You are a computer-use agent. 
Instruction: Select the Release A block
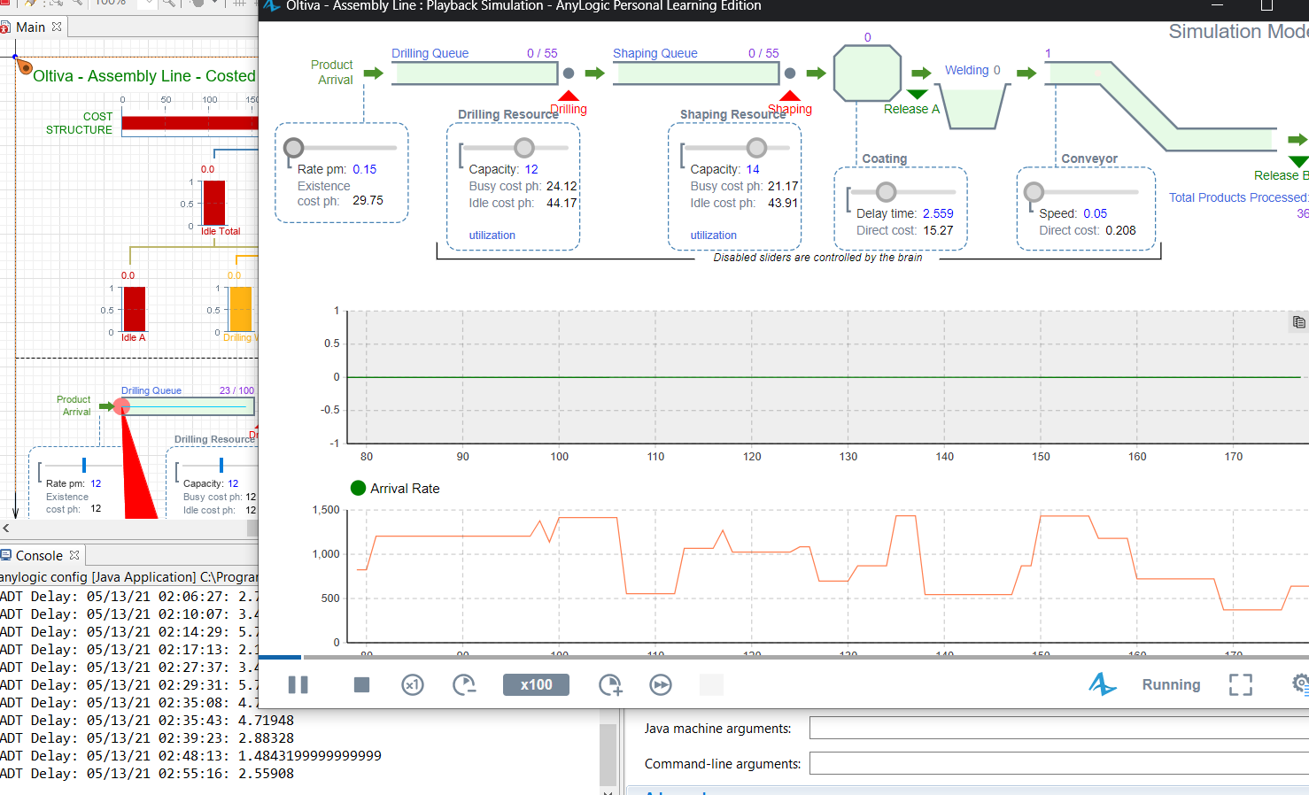[918, 94]
